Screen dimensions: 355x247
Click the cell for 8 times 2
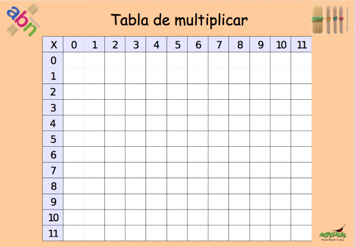115,186
